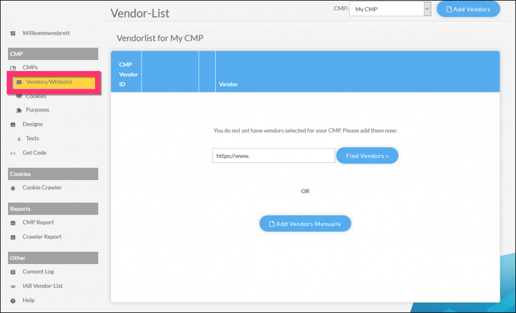
Task: Select Vendors/Whitelist in the sidebar
Action: point(49,82)
